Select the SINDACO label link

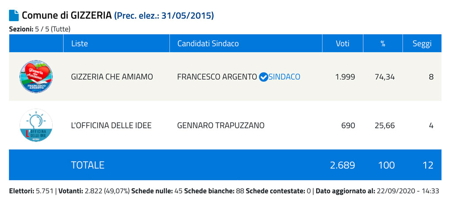284,77
